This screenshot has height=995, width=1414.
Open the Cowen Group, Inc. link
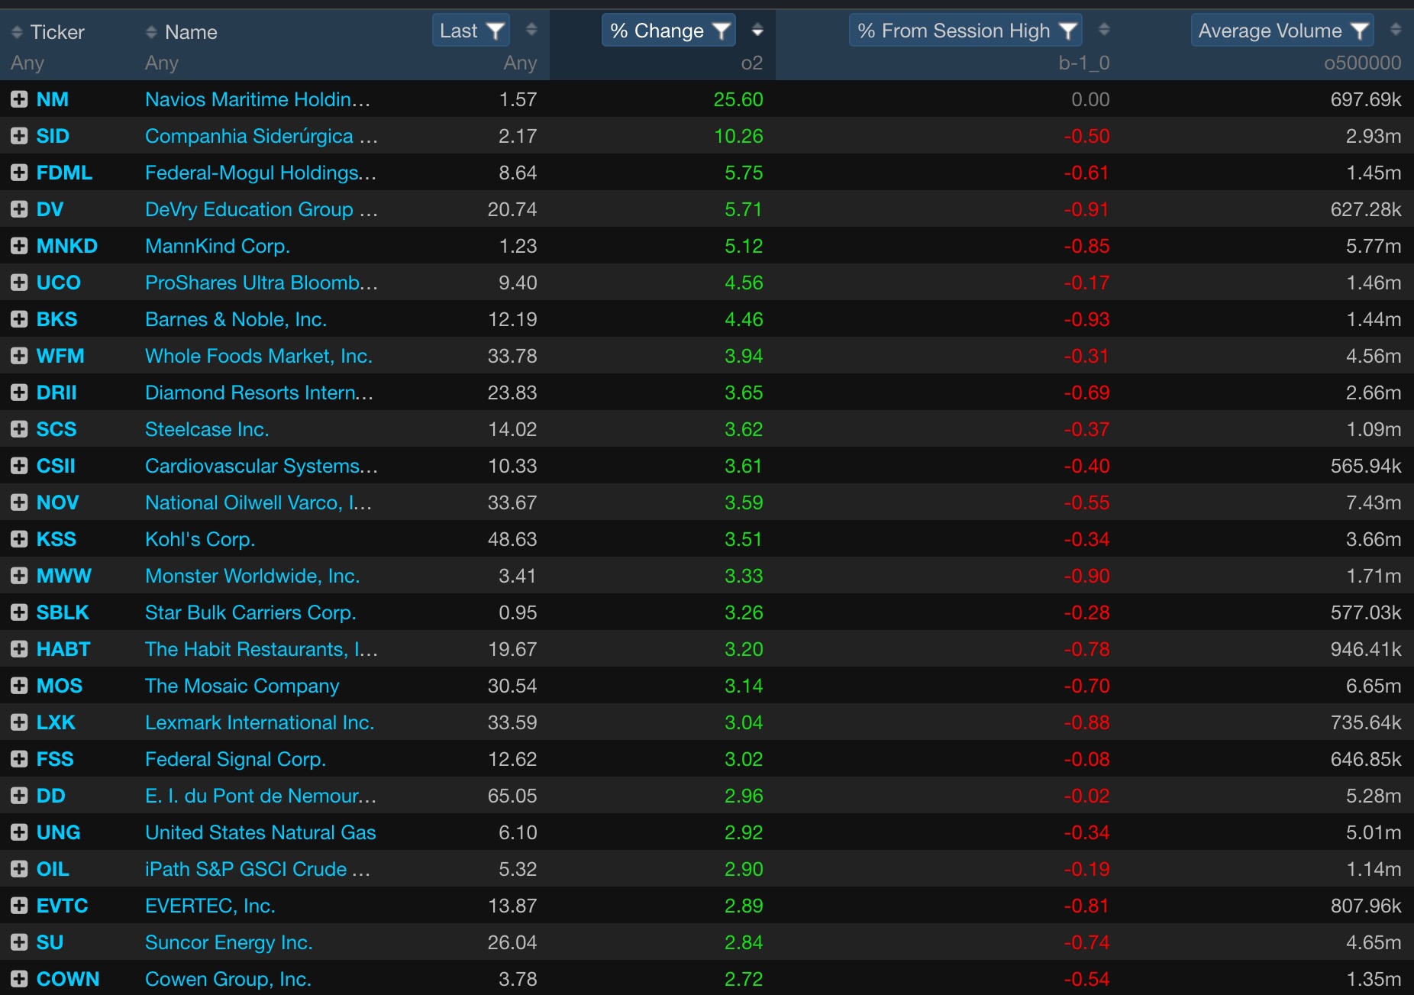[228, 979]
